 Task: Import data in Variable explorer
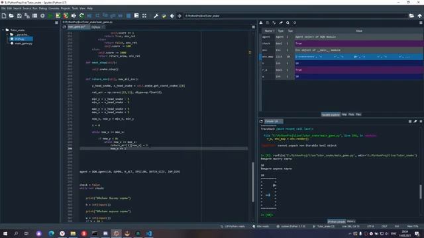click(261, 23)
